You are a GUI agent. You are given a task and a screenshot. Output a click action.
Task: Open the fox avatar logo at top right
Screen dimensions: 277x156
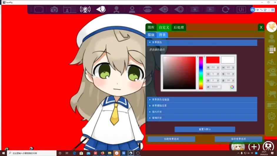[271, 27]
